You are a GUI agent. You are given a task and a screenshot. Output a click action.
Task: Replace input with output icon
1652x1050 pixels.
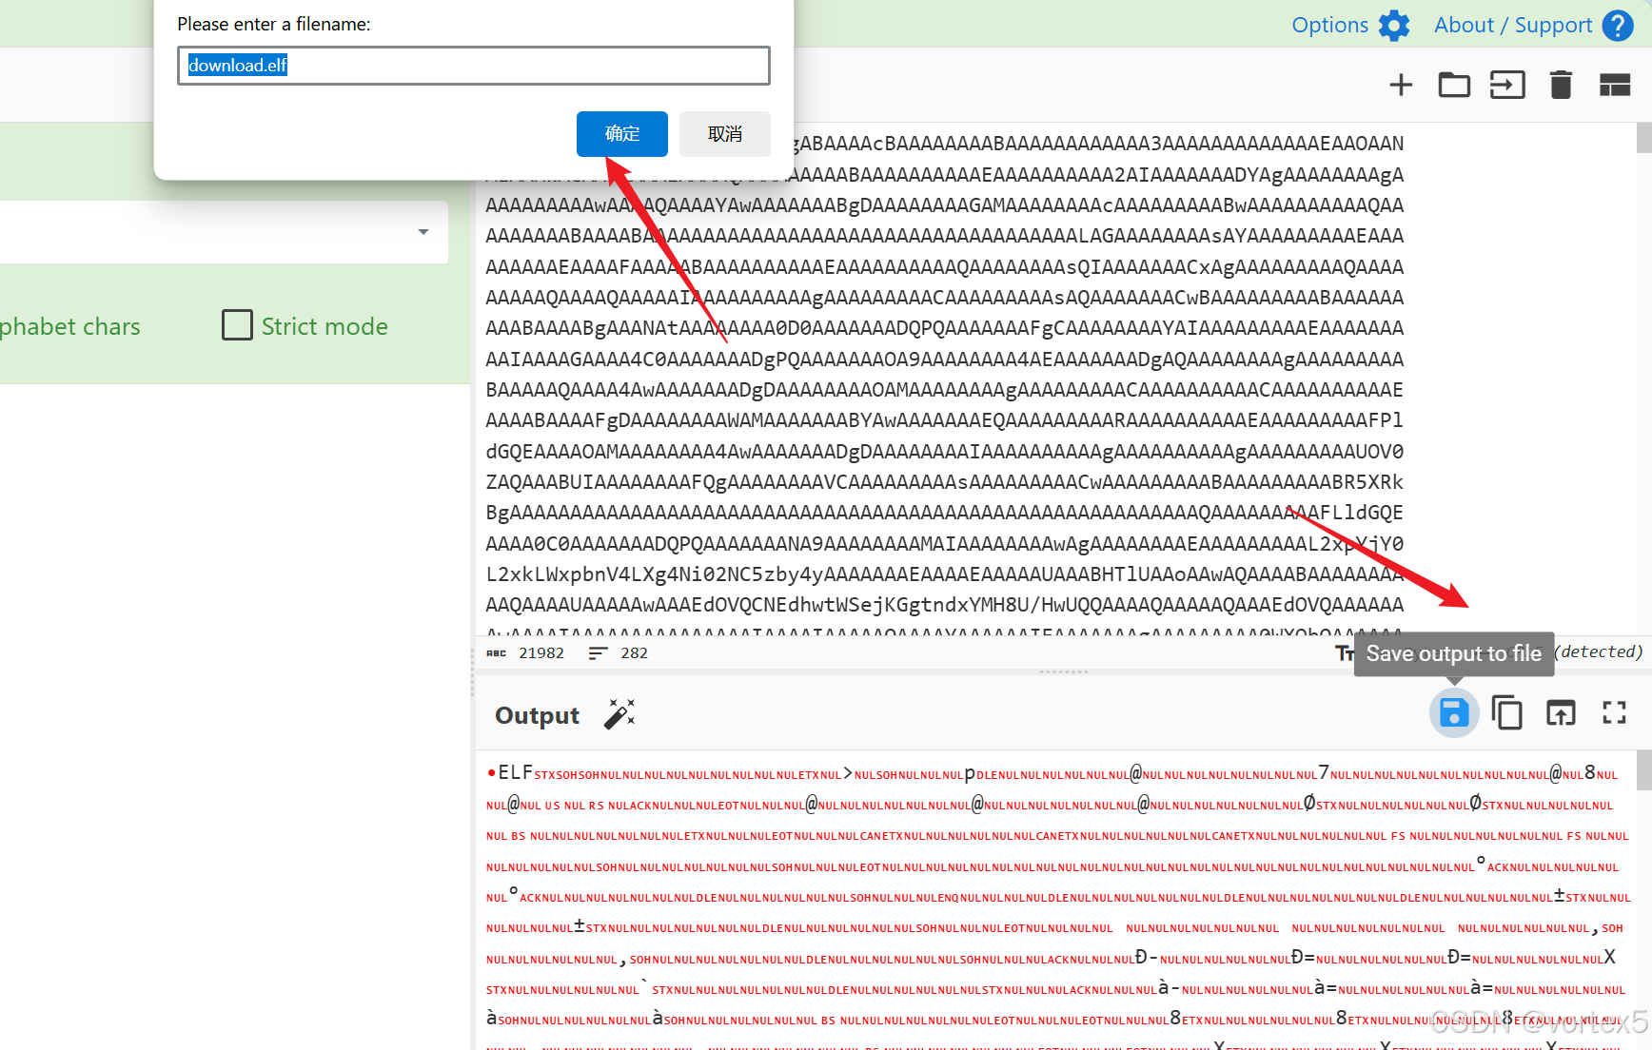1561,712
